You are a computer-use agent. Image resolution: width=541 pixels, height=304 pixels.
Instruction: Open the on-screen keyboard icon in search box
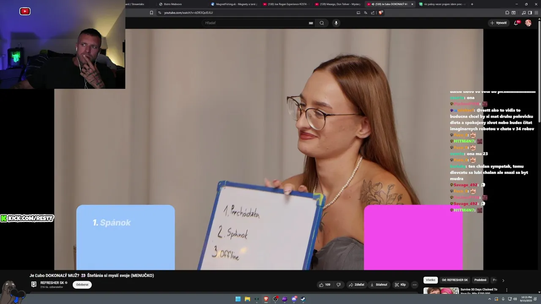click(x=311, y=23)
